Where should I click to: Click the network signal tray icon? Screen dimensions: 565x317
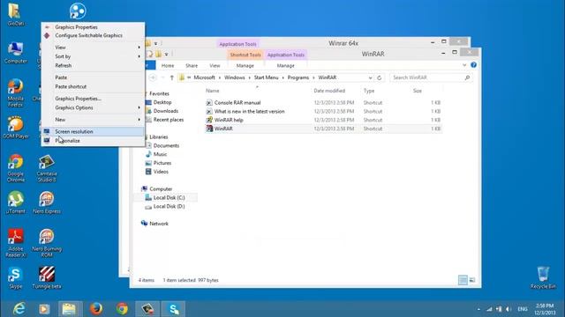[489, 309]
